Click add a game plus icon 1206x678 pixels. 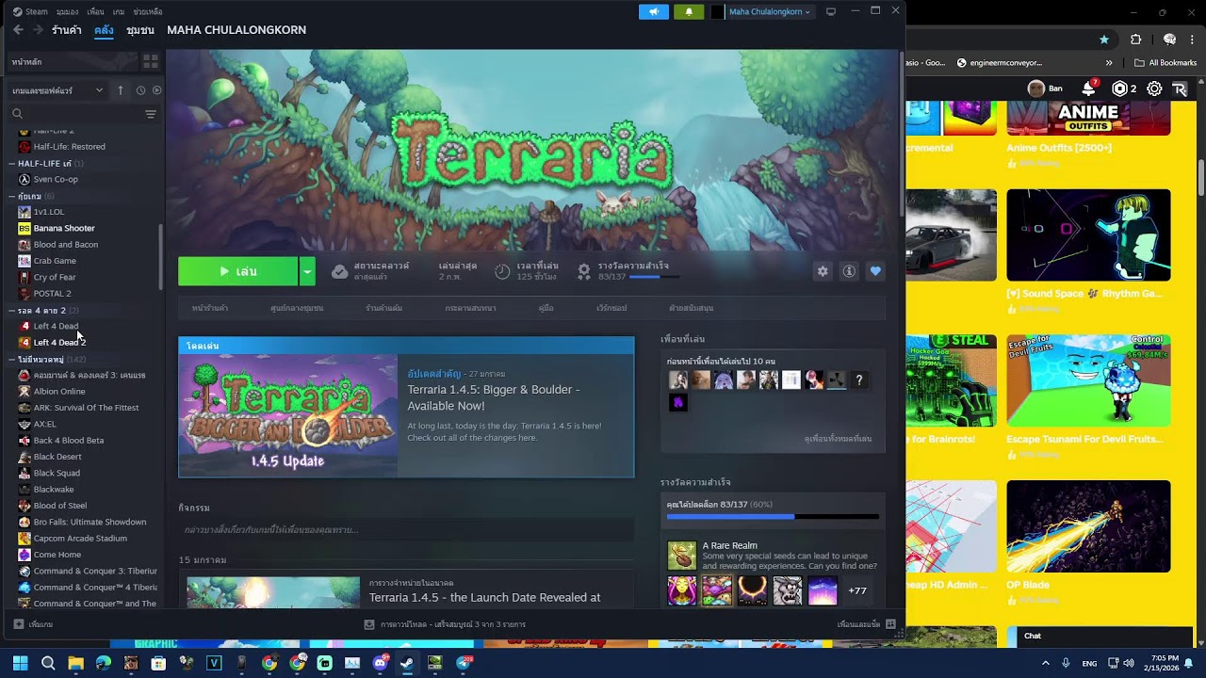pos(19,624)
